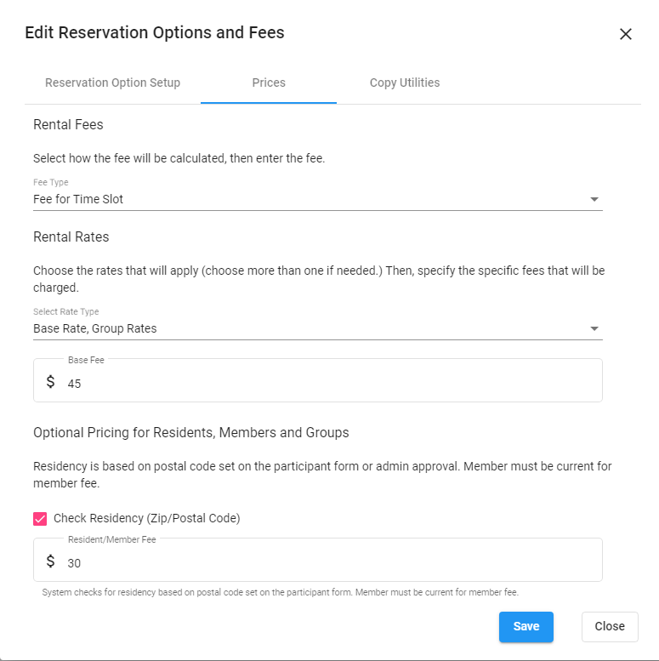Select the Prices tab
Image resolution: width=659 pixels, height=661 pixels.
click(x=269, y=83)
